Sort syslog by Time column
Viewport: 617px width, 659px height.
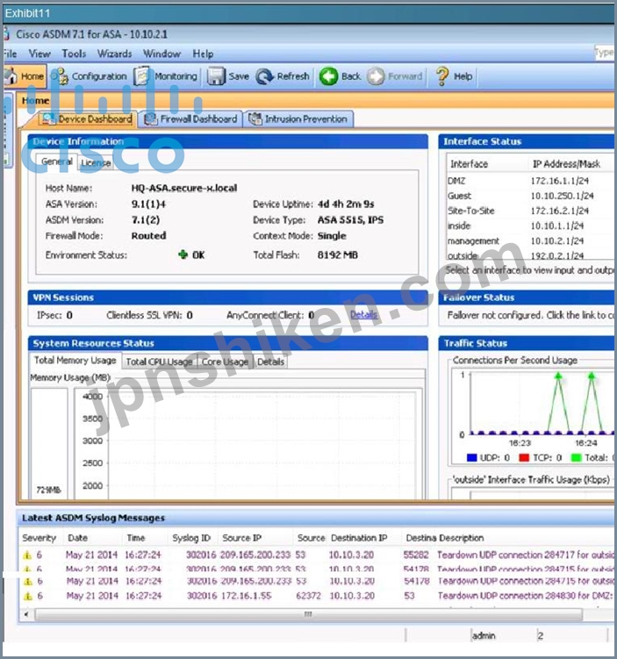pyautogui.click(x=136, y=538)
